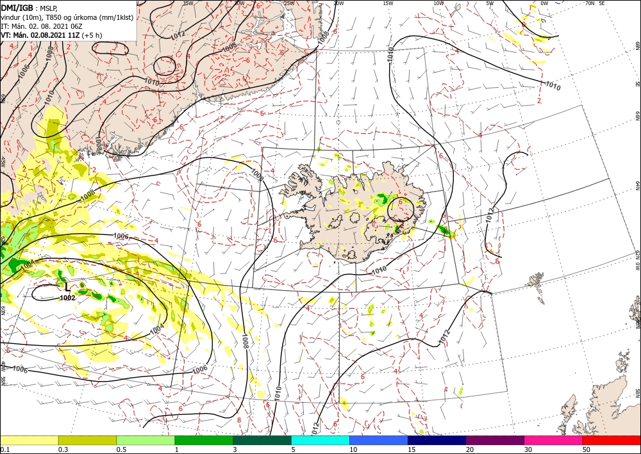
Task: Click the 'IT: Mán. 02. 08. 2021 06Z' line
Action: coord(41,26)
